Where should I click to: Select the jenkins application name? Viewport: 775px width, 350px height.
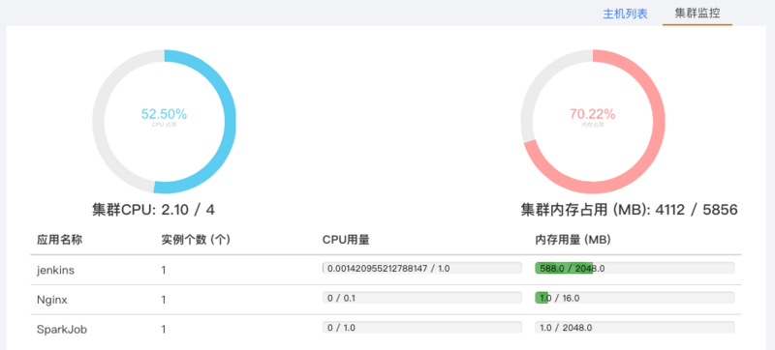coord(55,270)
